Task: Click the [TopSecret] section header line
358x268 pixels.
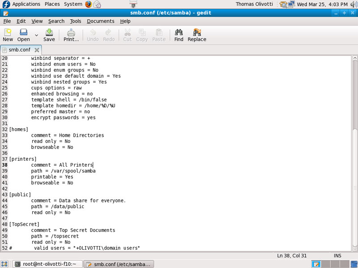Action: pyautogui.click(x=24, y=224)
